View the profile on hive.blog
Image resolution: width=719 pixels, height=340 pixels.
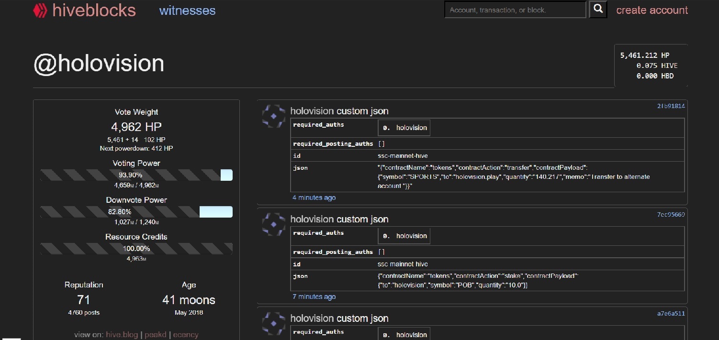(x=122, y=335)
